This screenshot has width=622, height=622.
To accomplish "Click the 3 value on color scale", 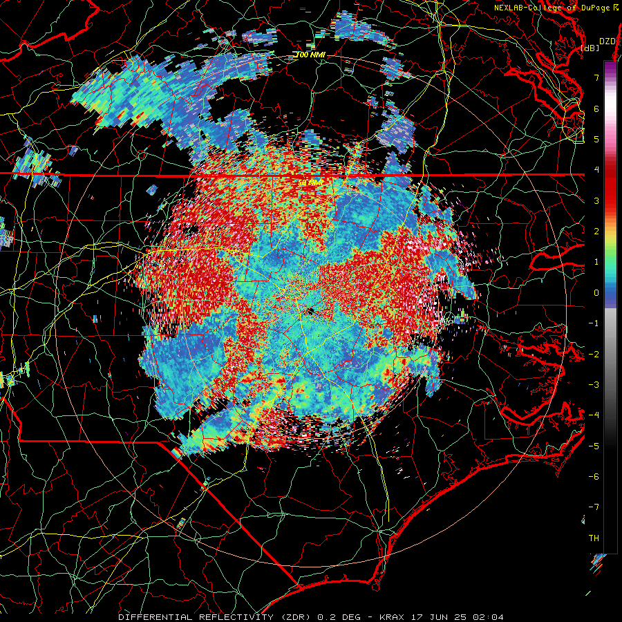I will [596, 200].
